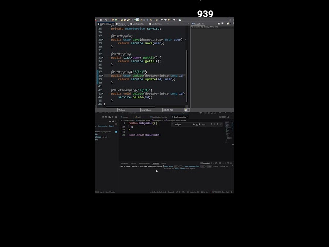Switch to the Output panel tab
This screenshot has height=247, width=329.
[133, 163]
